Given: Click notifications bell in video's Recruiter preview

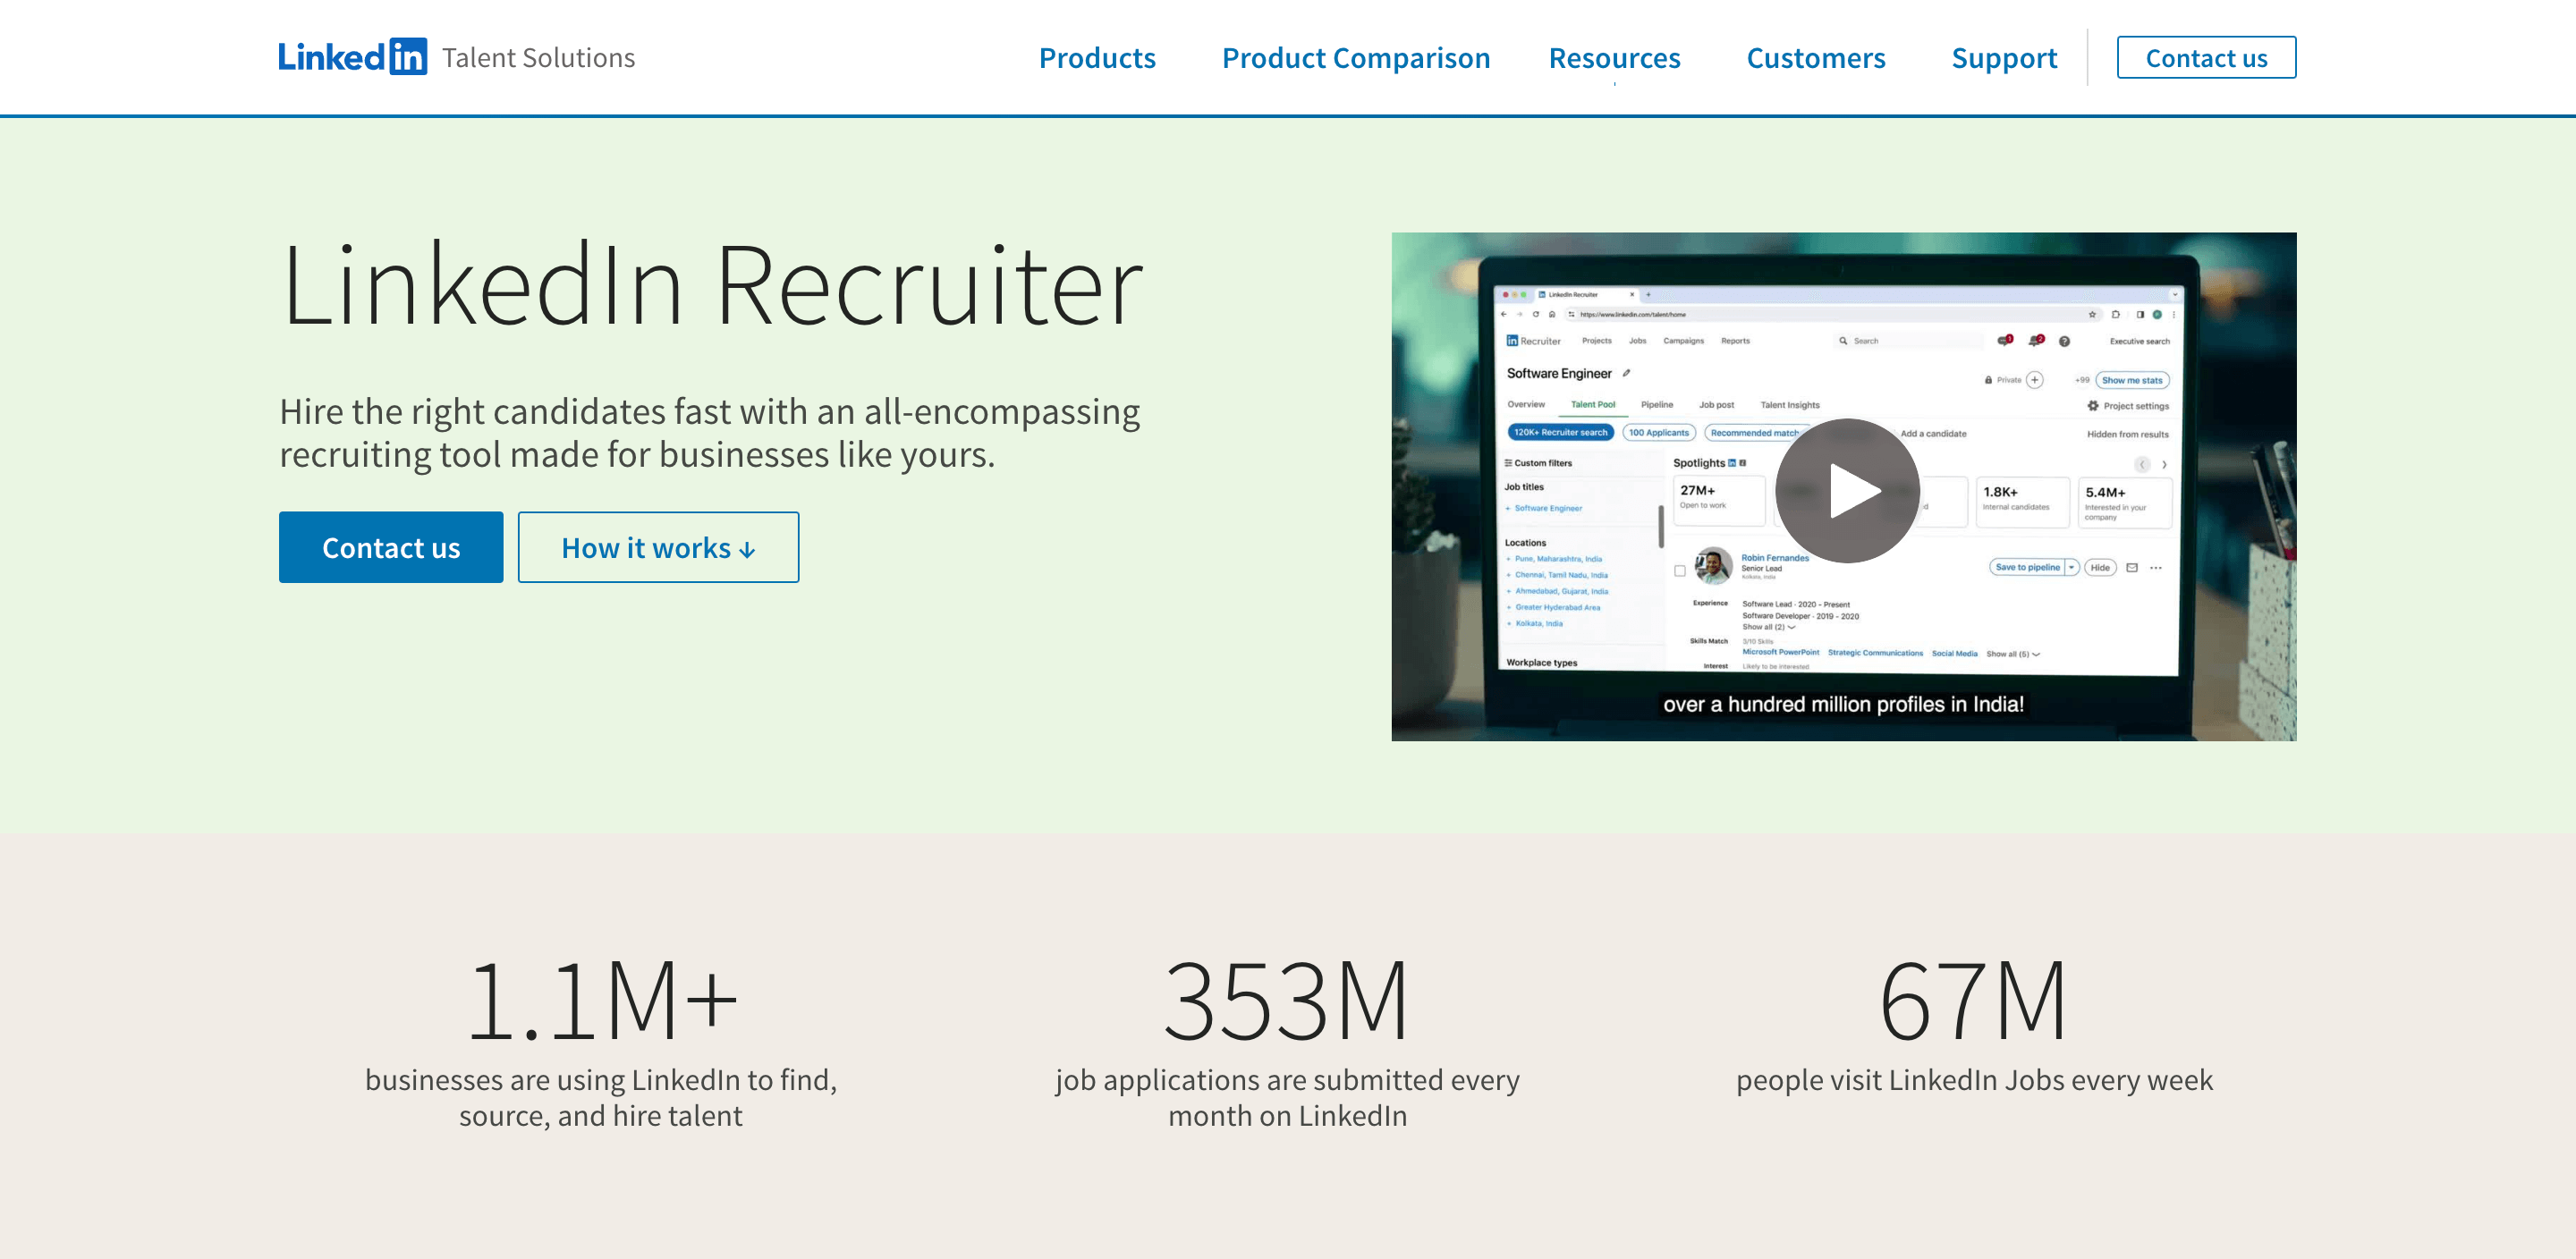Looking at the screenshot, I should (x=2035, y=341).
